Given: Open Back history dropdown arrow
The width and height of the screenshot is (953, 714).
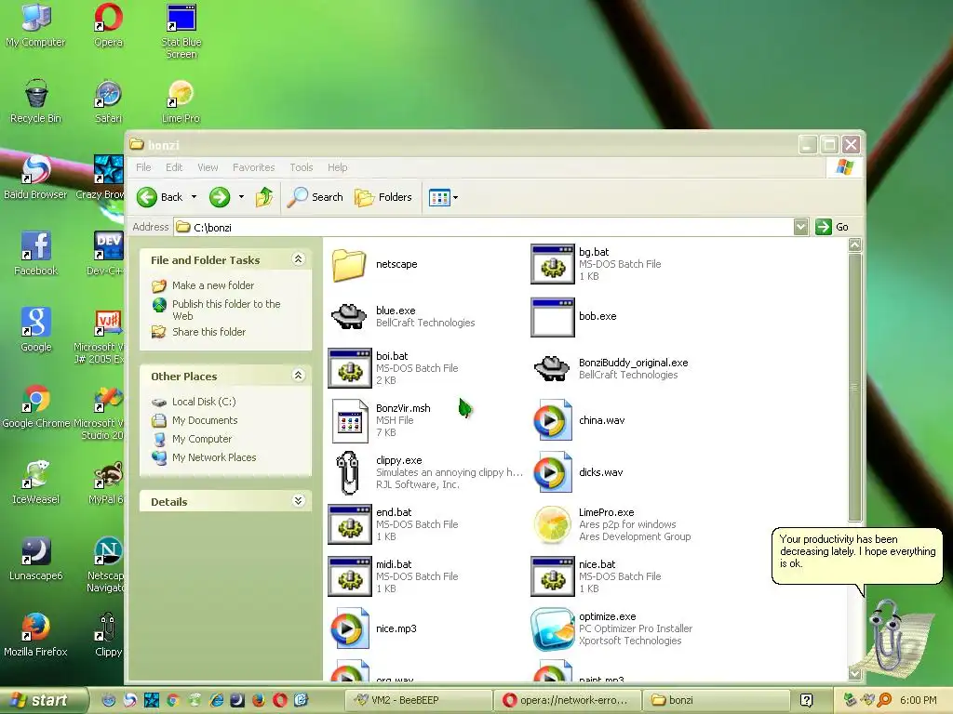Looking at the screenshot, I should click(x=194, y=197).
